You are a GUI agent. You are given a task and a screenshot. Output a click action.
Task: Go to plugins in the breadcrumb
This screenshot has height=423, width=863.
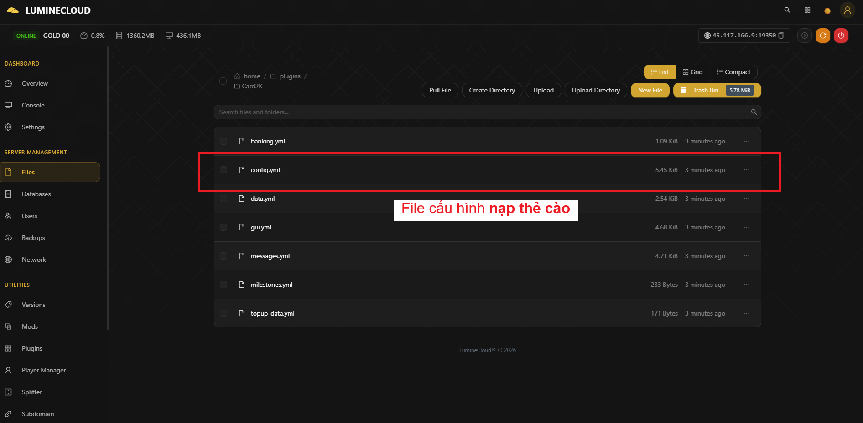290,76
